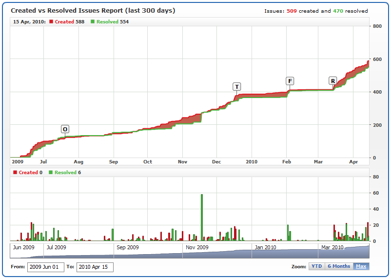
Task: Click the "O" event marker flag
Action: click(x=65, y=129)
